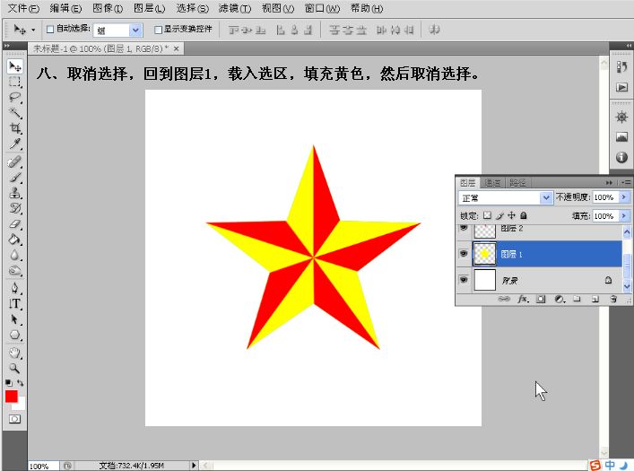Hide 图层 1 via its eye icon
The height and width of the screenshot is (471, 634).
point(464,254)
